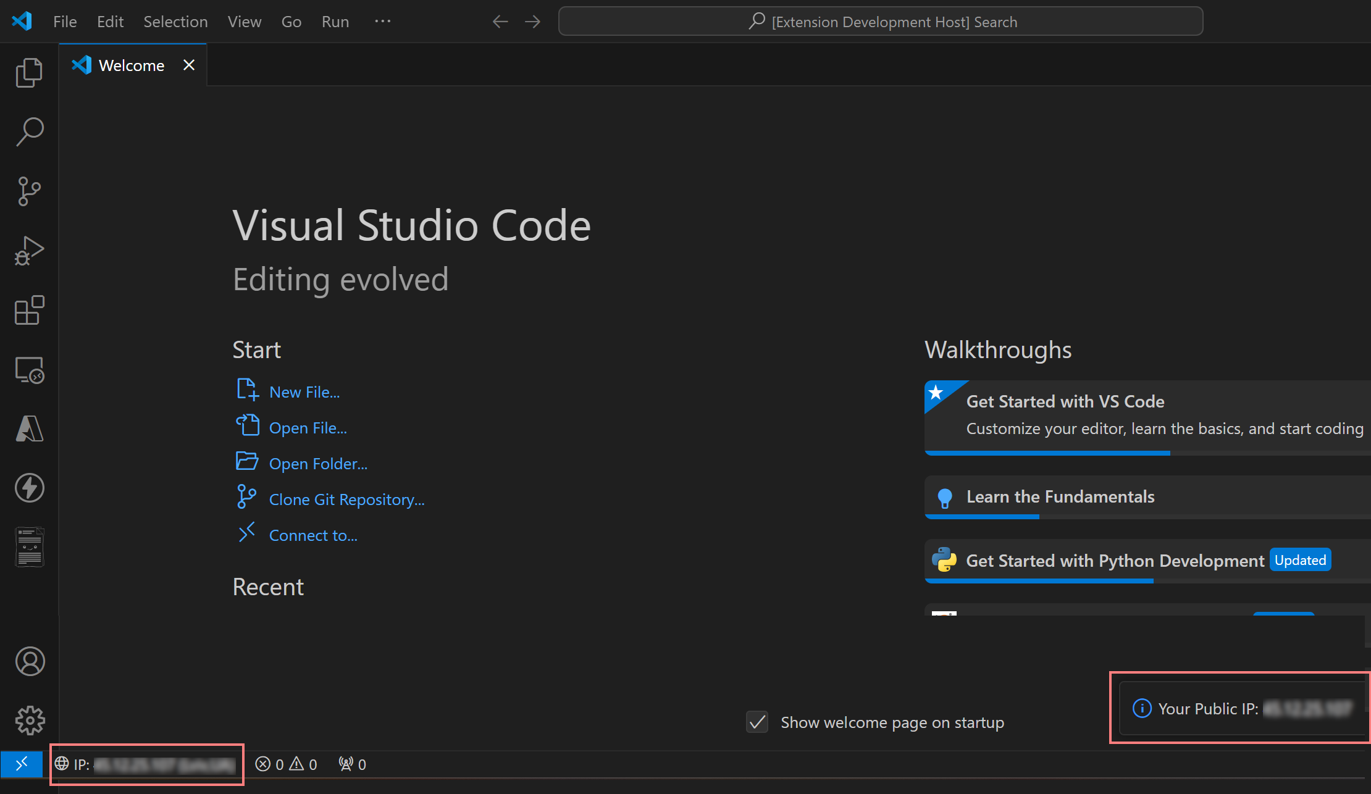Open the Accounts menu in the activity bar
1371x794 pixels.
click(28, 661)
